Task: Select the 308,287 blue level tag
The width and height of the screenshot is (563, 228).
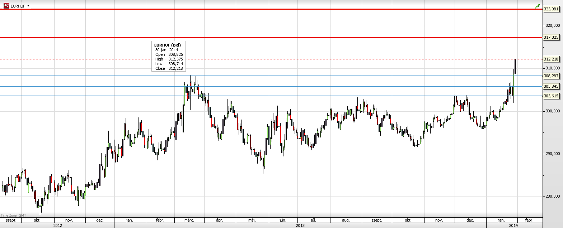Action: pos(551,76)
